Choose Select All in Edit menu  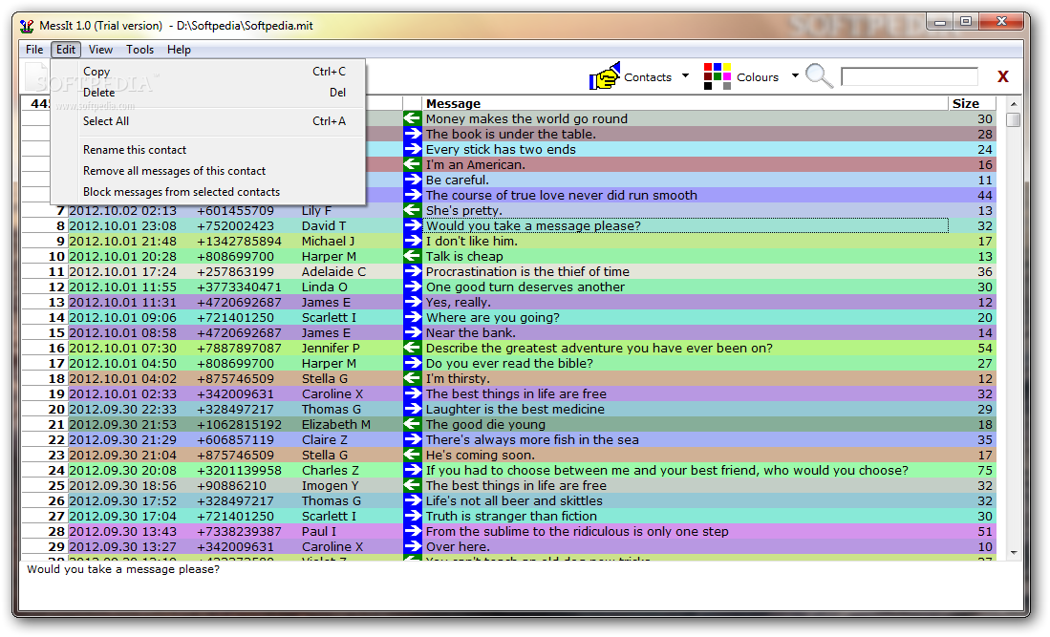[207, 121]
